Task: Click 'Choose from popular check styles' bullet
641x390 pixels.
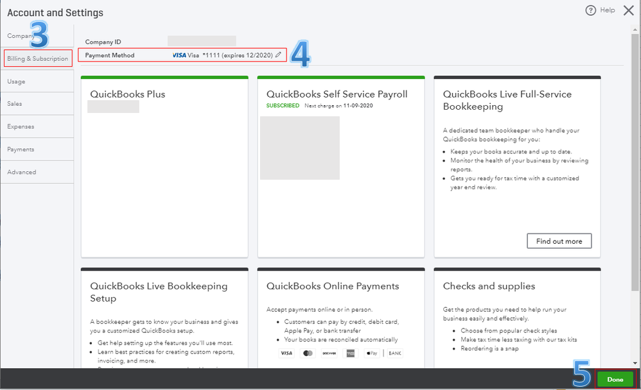Action: pyautogui.click(x=509, y=331)
